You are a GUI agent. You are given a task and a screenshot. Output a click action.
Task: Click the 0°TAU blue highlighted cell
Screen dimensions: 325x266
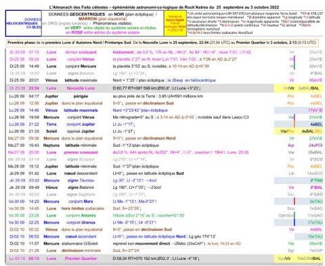(299, 181)
